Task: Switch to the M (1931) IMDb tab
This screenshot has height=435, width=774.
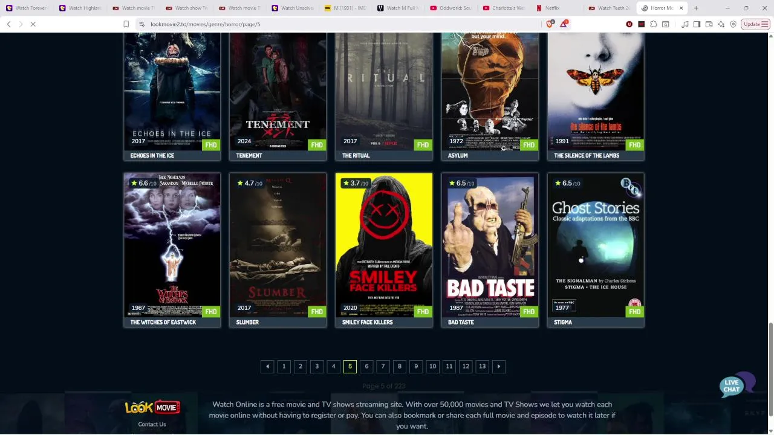Action: tap(346, 8)
